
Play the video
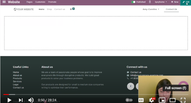9,100
